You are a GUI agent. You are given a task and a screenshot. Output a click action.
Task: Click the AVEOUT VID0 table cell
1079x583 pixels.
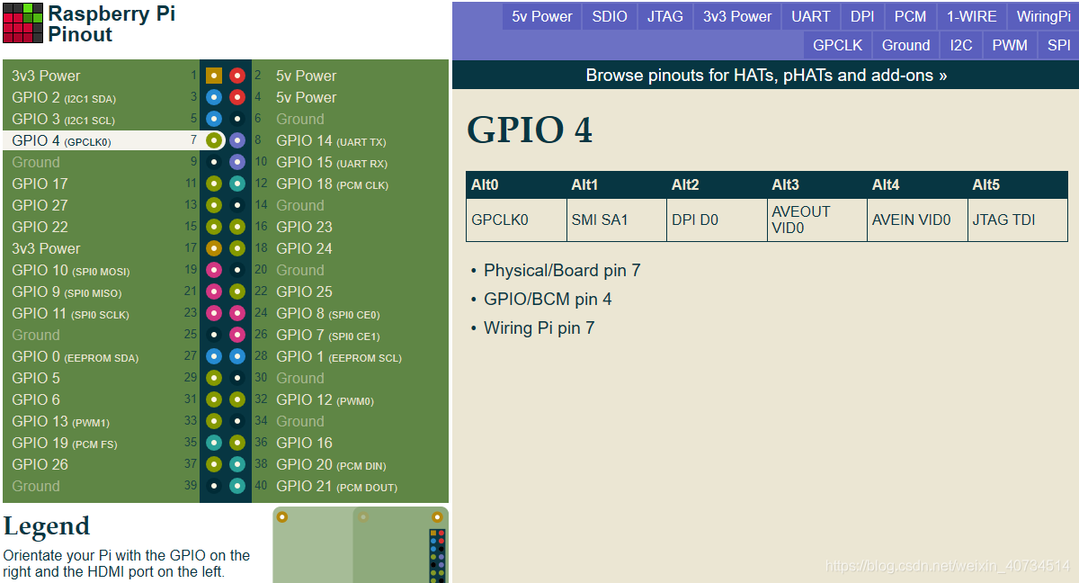tap(817, 220)
